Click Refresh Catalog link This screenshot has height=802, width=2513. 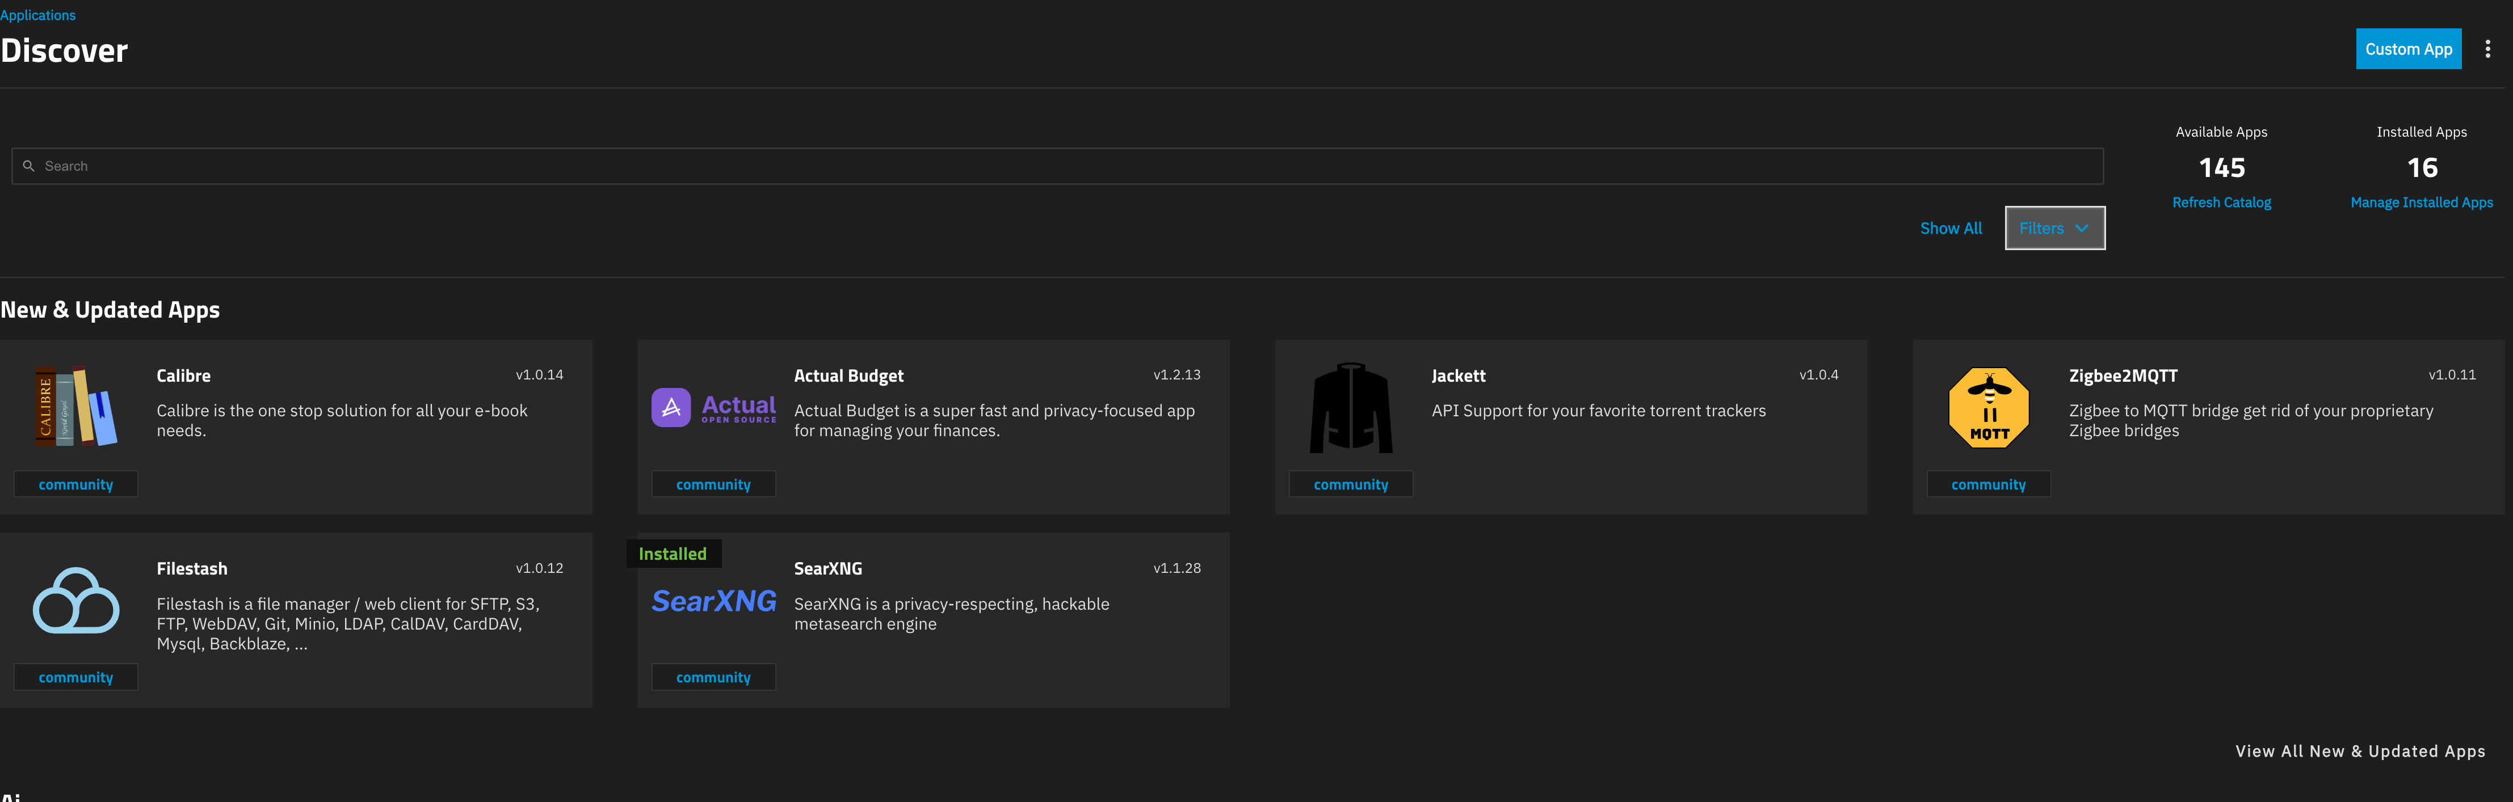(x=2221, y=202)
